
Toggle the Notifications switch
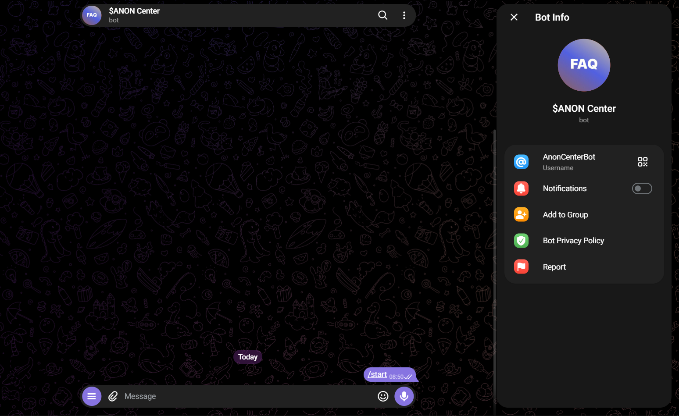(x=642, y=188)
